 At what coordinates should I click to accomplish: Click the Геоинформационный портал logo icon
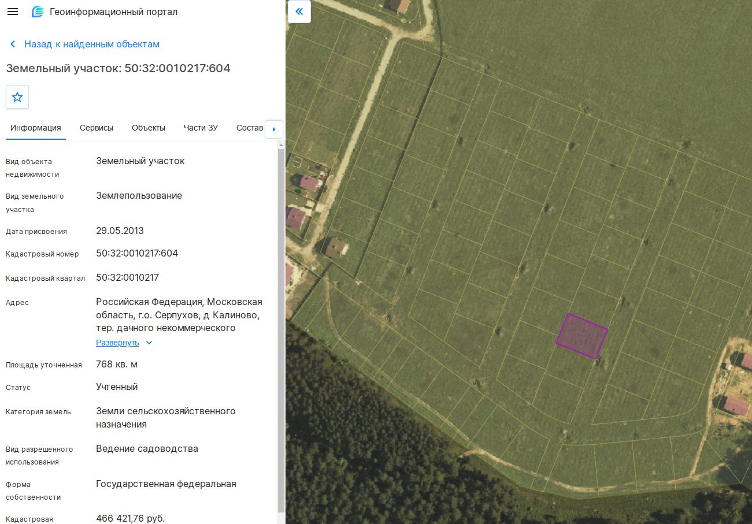pos(38,12)
